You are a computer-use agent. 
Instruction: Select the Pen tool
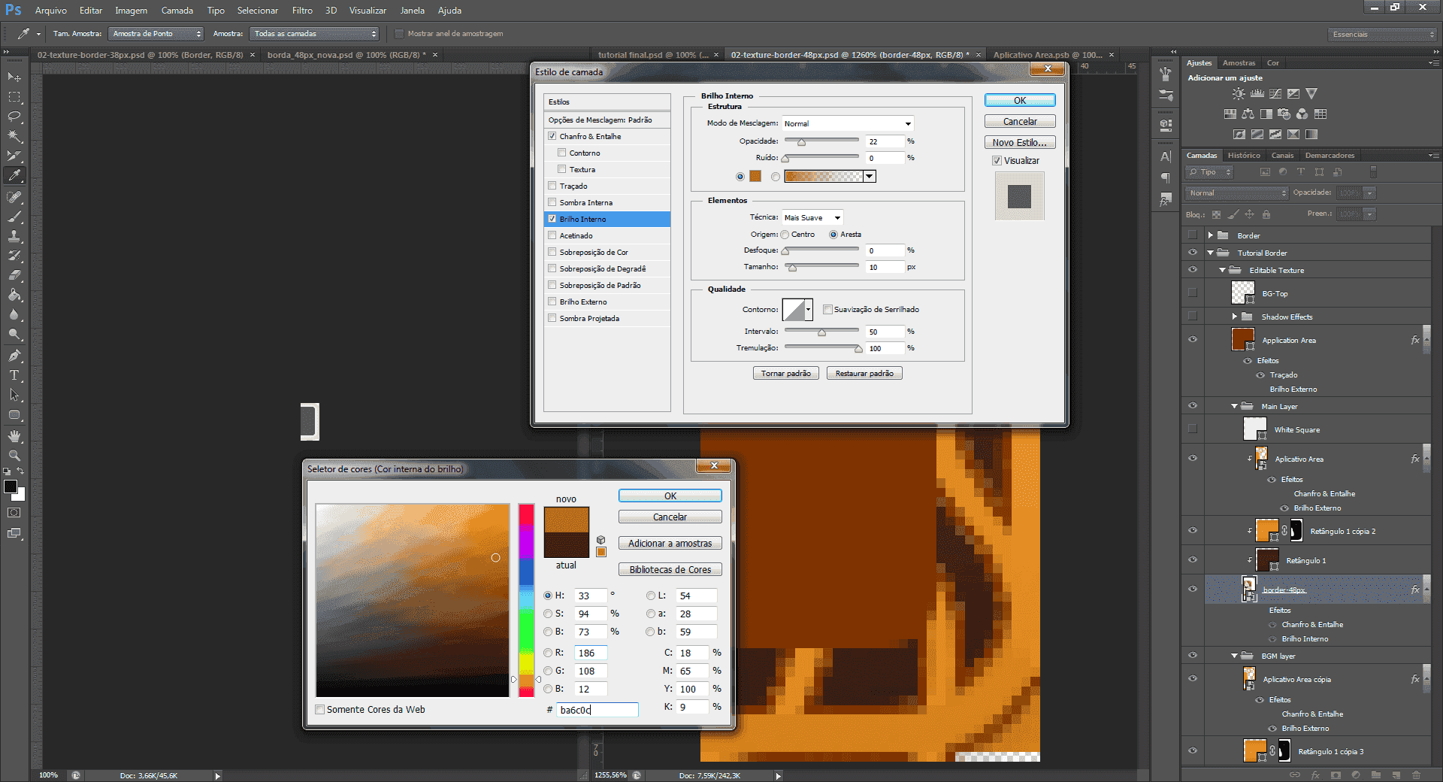tap(14, 356)
